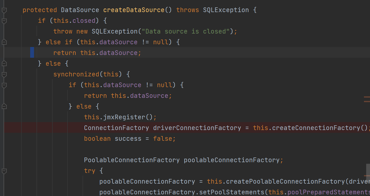Image resolution: width=370 pixels, height=196 pixels.
Task: Fold the try block using gutter marker
Action: pyautogui.click(x=4, y=171)
